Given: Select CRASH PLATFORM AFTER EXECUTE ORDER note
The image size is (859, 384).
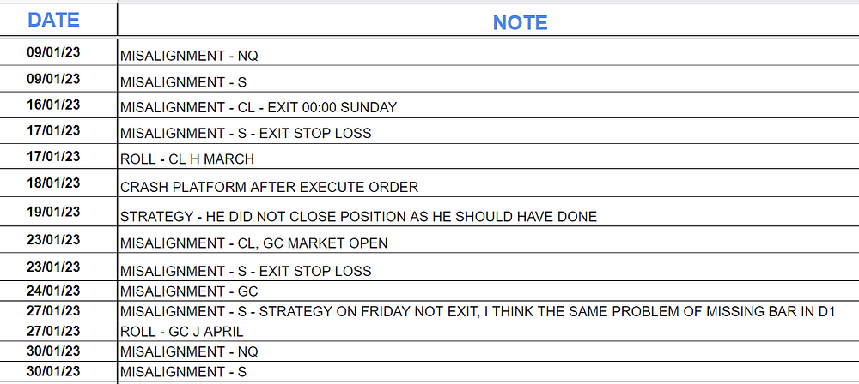Looking at the screenshot, I should click(269, 187).
